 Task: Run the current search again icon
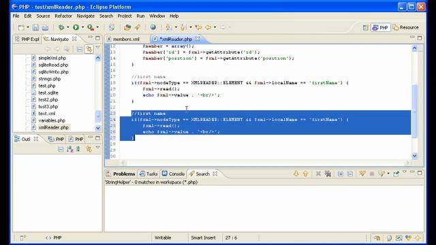pos(362,174)
